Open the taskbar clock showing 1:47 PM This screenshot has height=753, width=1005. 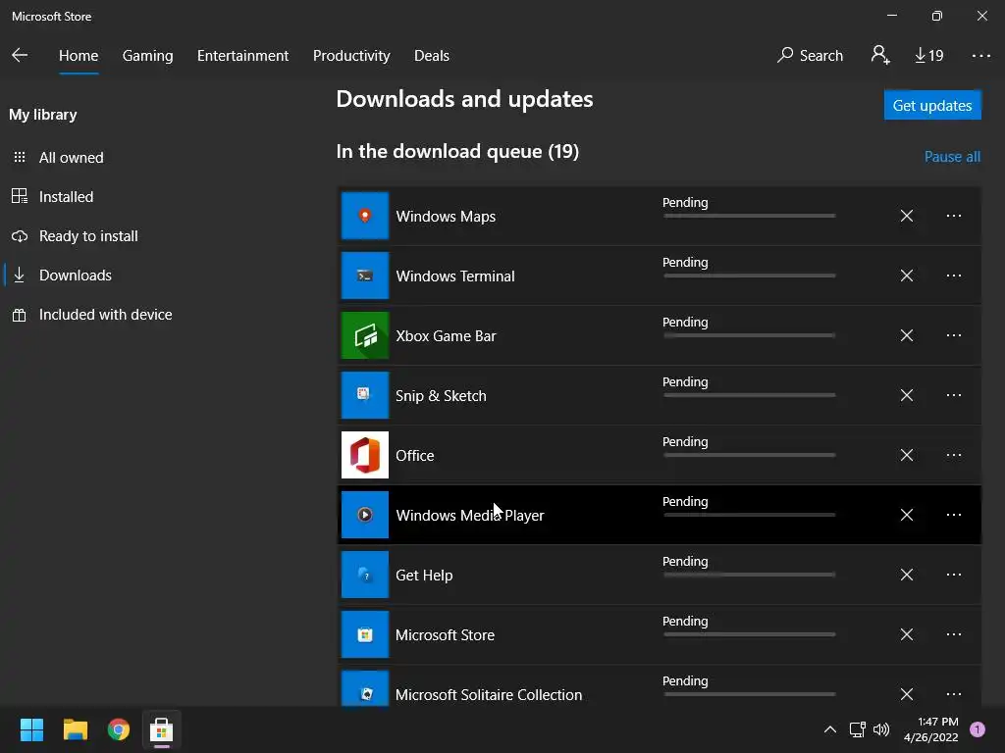point(931,729)
